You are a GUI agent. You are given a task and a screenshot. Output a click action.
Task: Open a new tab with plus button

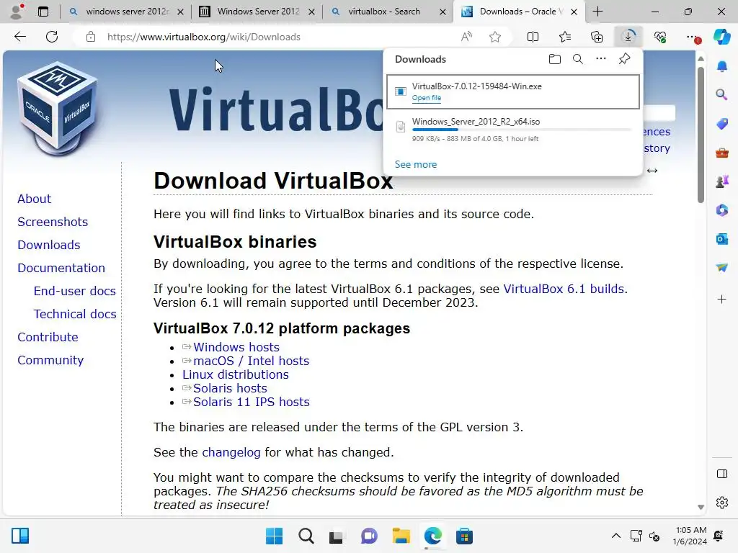(597, 12)
